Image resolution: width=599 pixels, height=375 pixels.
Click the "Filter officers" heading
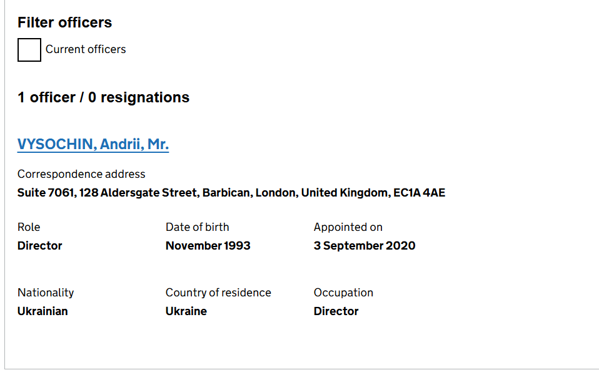(x=64, y=22)
